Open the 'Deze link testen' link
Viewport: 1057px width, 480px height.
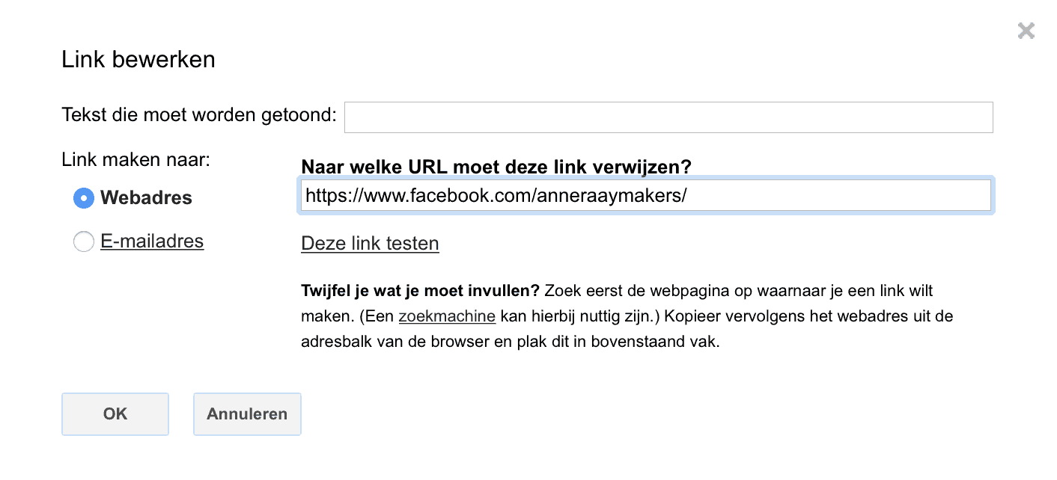[370, 244]
